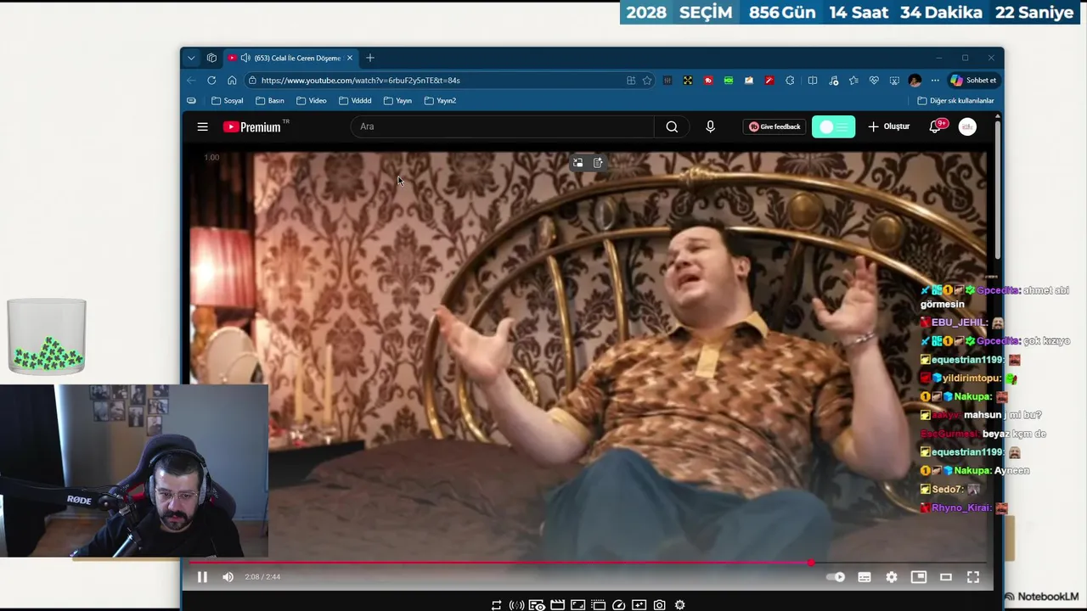Open the player settings gear

click(x=892, y=577)
